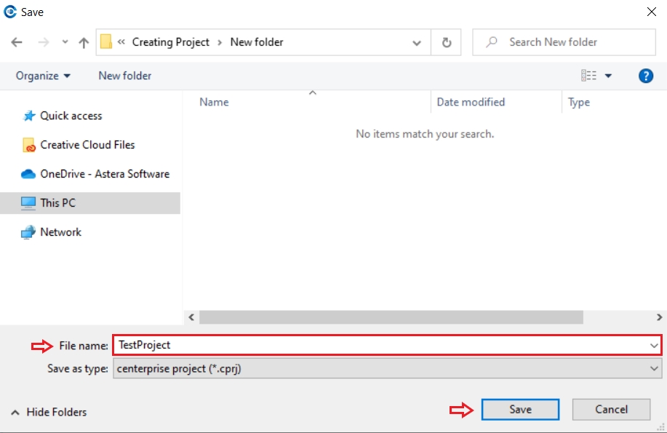Click the change view layout icon
Screen dimensions: 667x433
click(x=588, y=76)
